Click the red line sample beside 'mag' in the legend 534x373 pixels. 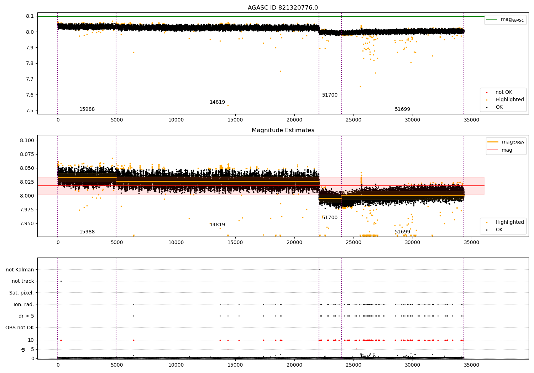coord(493,150)
